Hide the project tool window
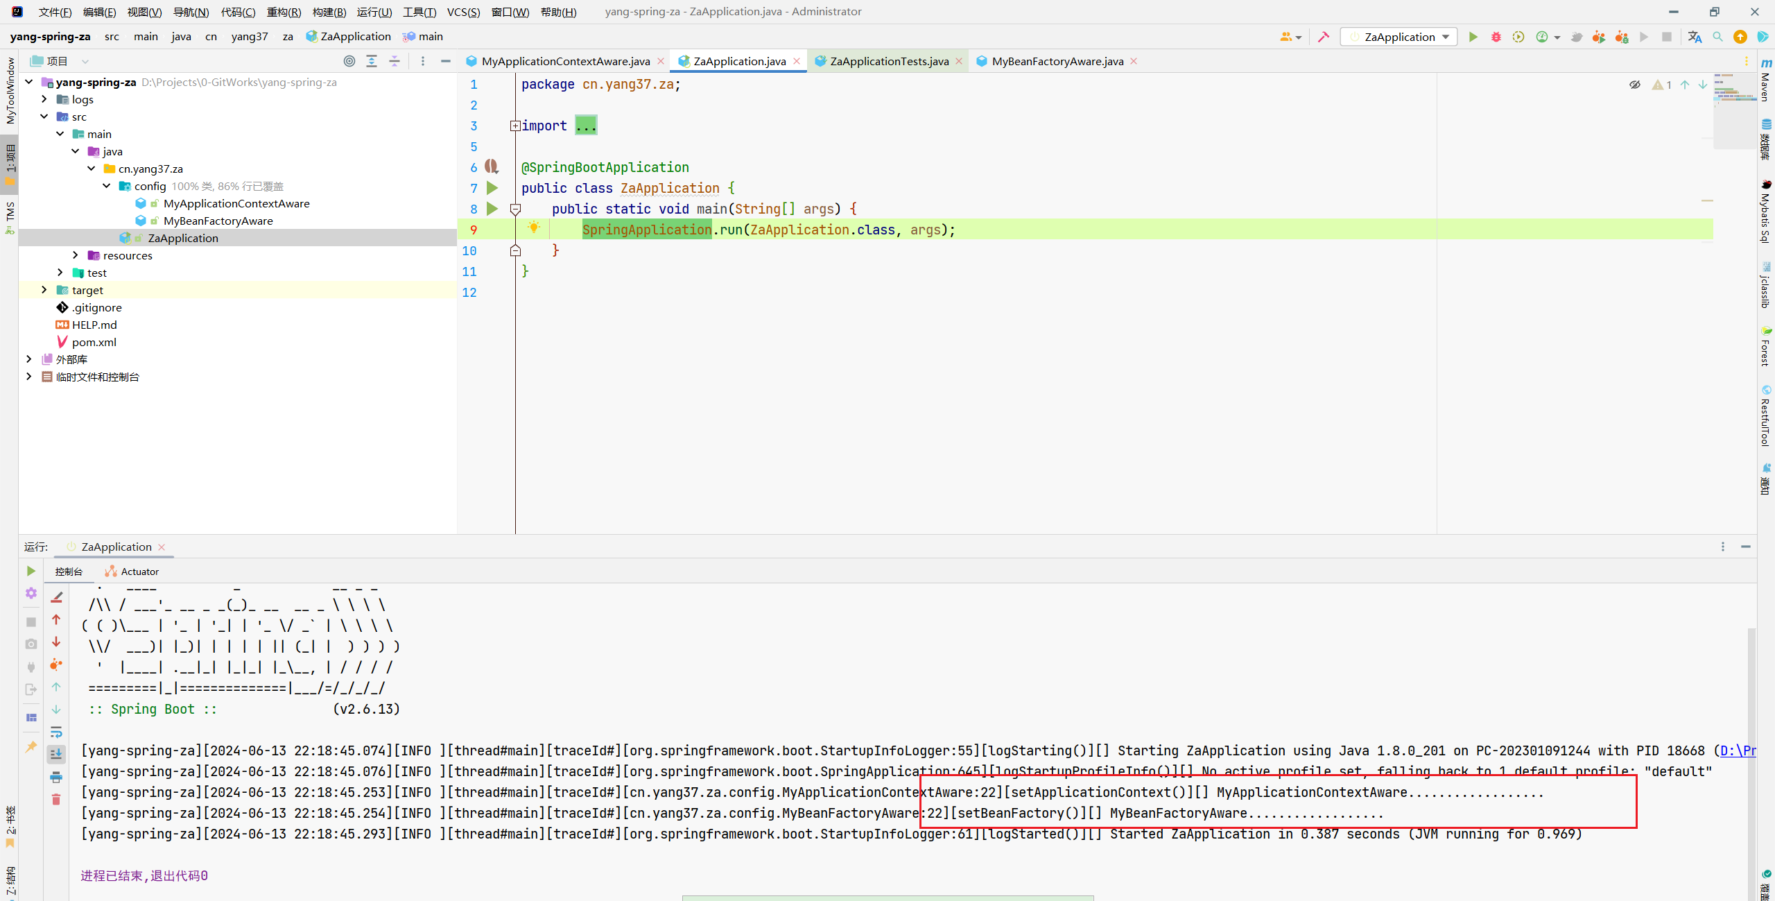This screenshot has height=901, width=1775. point(446,61)
